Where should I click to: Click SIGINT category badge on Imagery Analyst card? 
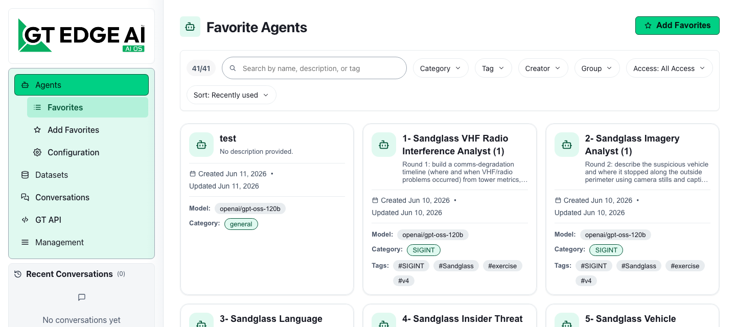(606, 250)
